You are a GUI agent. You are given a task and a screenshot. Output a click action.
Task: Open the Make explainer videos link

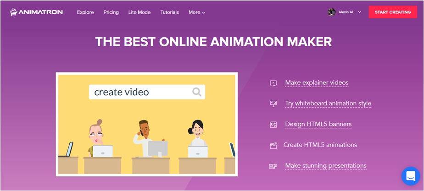[317, 82]
